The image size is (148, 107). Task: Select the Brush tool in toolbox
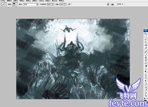point(146,54)
